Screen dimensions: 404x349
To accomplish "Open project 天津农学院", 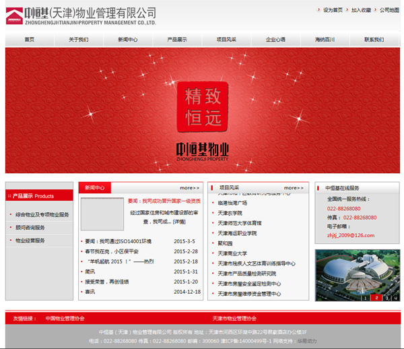I will pos(230,213).
